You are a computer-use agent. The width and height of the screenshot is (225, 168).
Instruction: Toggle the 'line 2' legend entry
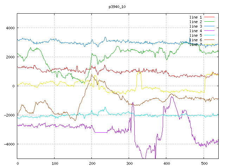point(195,22)
